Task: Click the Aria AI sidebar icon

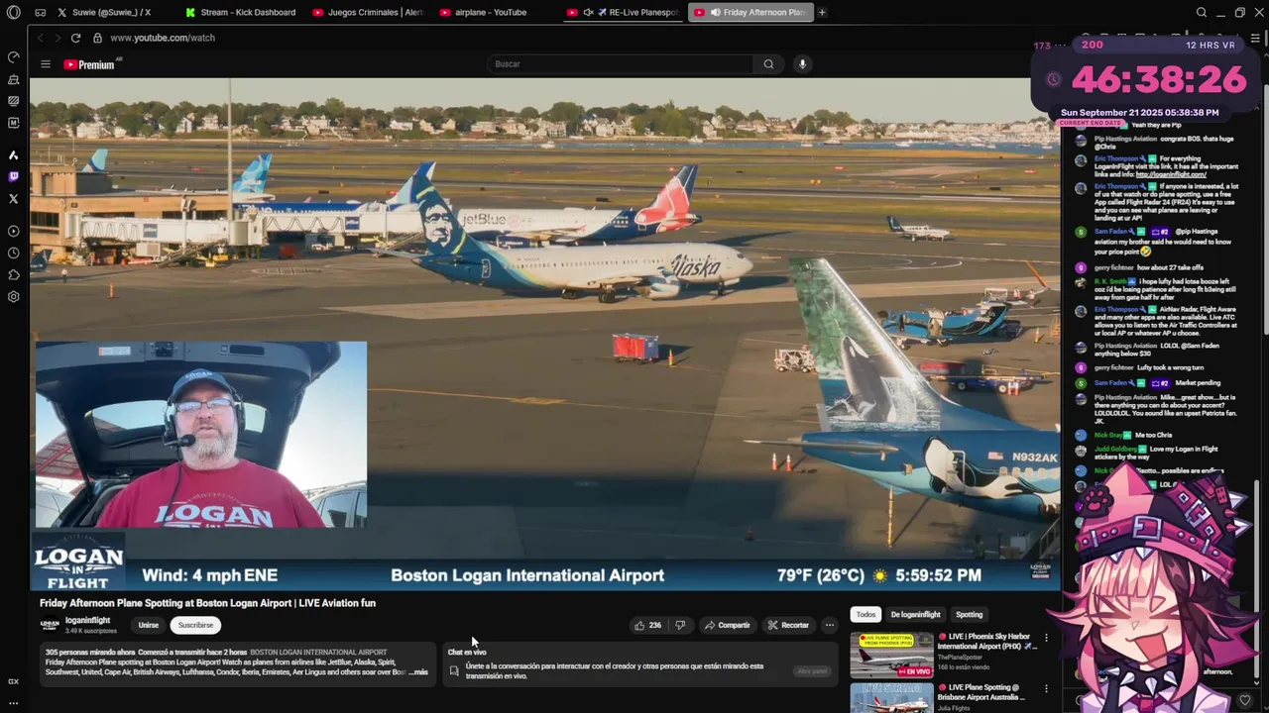Action: 13,155
